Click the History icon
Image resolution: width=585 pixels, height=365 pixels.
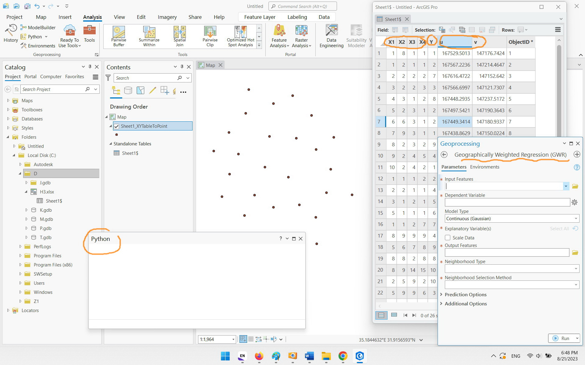click(x=11, y=33)
